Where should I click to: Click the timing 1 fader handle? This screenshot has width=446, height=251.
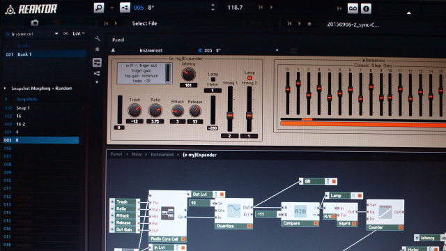[230, 115]
